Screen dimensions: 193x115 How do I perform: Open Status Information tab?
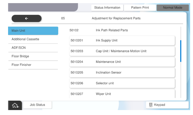click(107, 8)
